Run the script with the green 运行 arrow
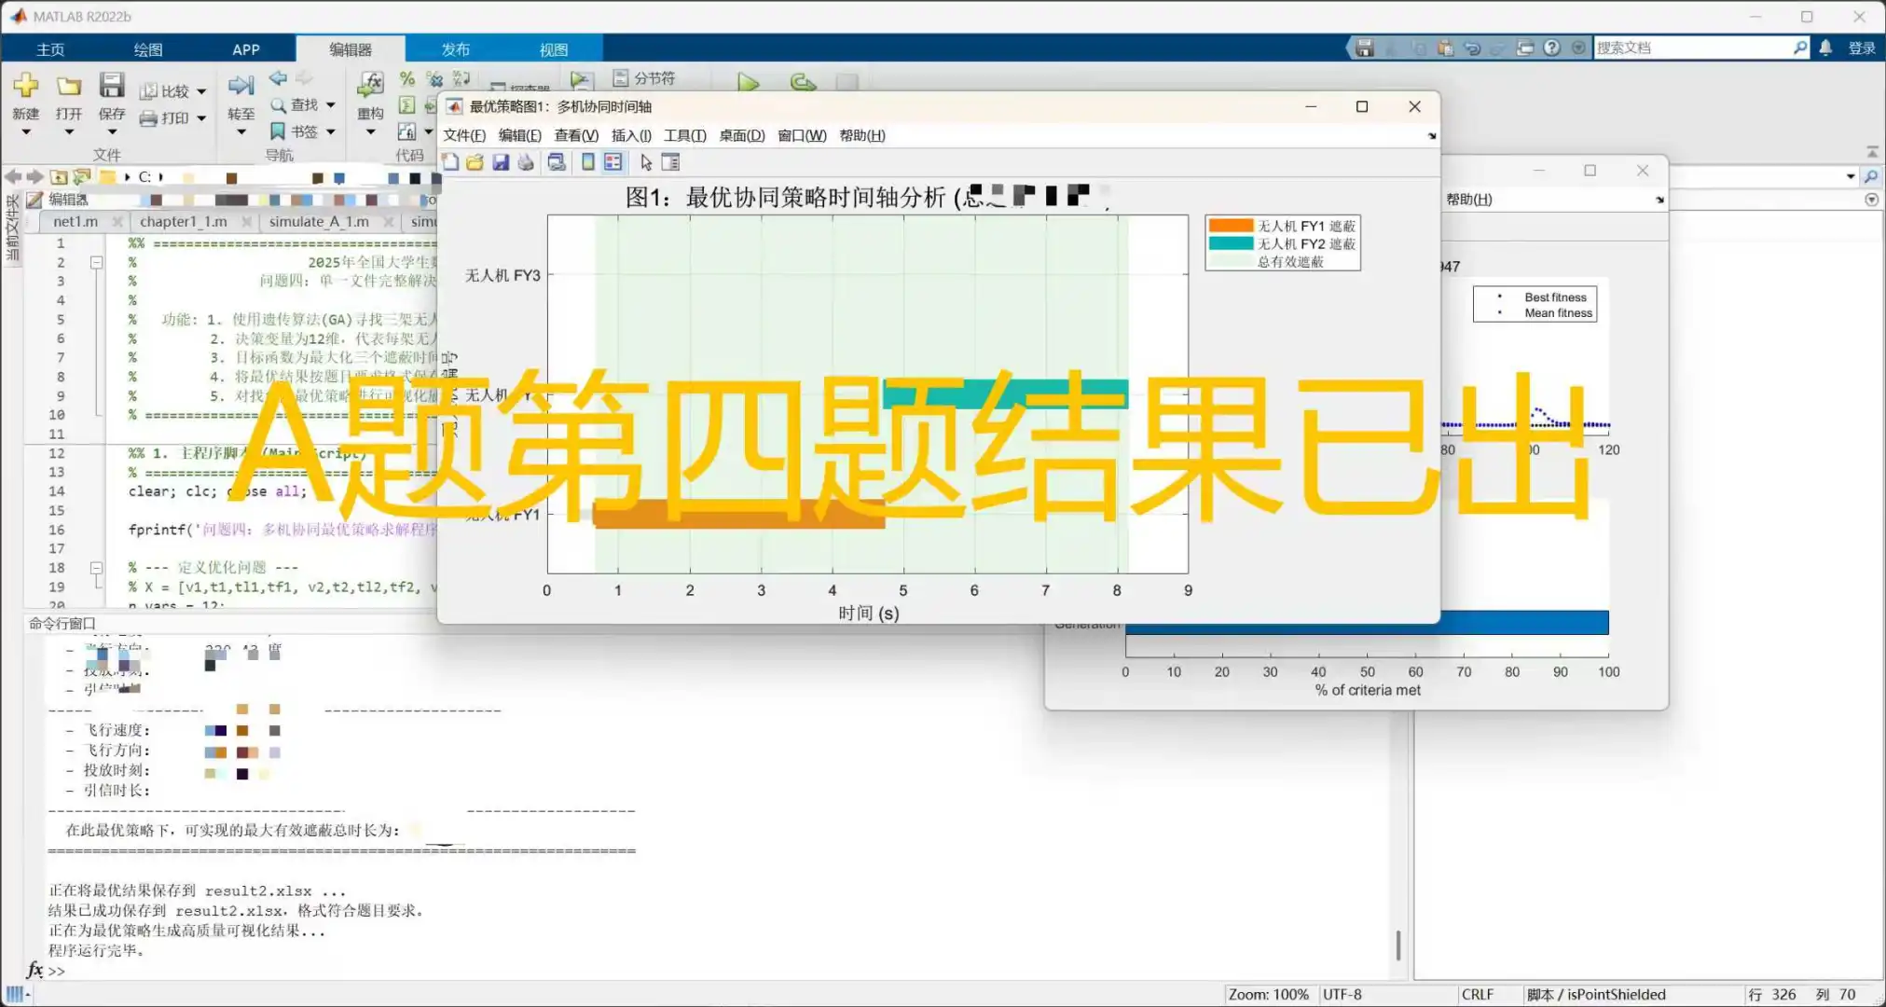1886x1007 pixels. point(749,83)
